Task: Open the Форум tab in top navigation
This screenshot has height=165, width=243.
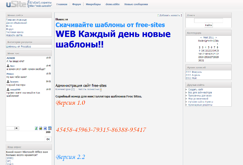Action: click(76, 4)
